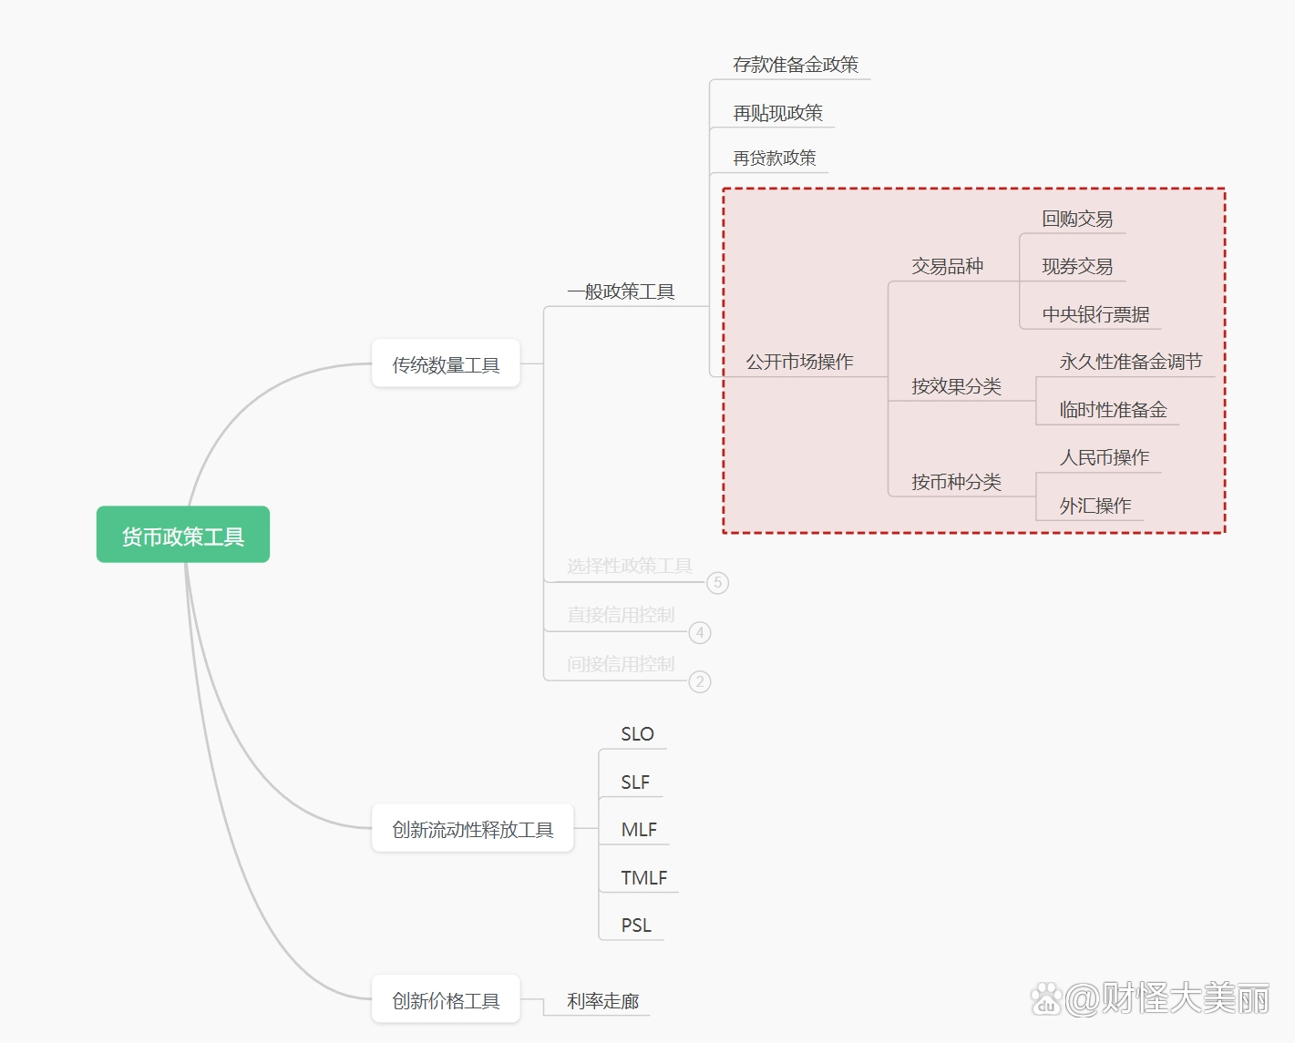Click the 存款准备金政策 topic

click(x=796, y=65)
